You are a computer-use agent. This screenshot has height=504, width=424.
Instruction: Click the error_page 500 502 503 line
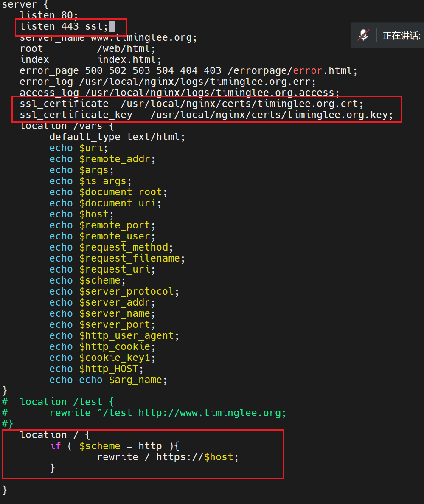[188, 70]
